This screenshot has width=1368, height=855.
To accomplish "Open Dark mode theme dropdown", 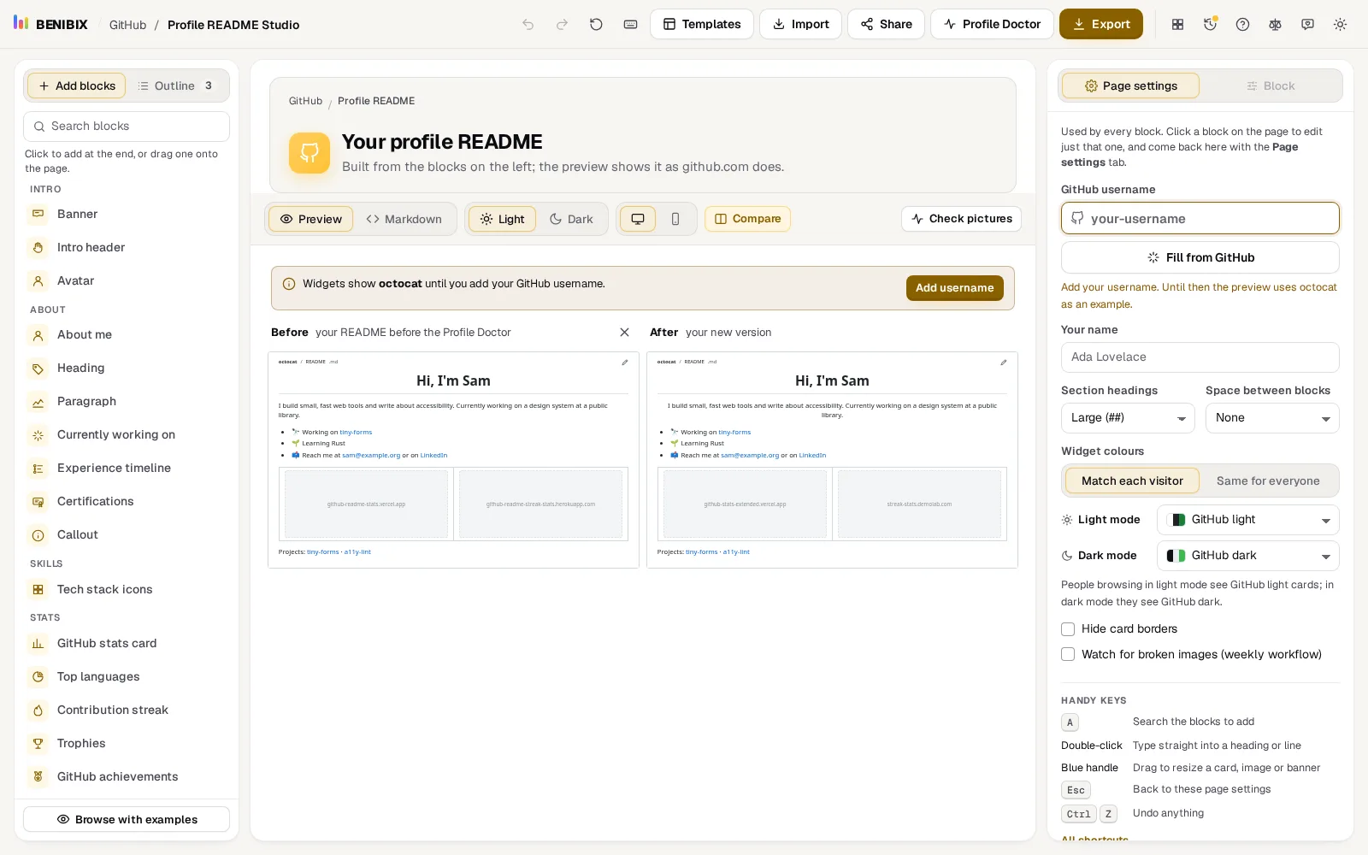I will 1248,556.
